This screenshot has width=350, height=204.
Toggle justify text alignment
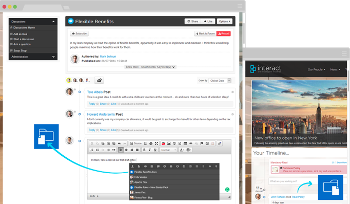tap(137, 150)
